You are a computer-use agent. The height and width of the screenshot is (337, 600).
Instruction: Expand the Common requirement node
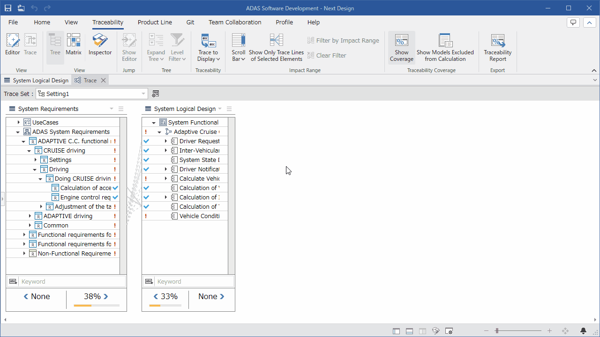30,225
